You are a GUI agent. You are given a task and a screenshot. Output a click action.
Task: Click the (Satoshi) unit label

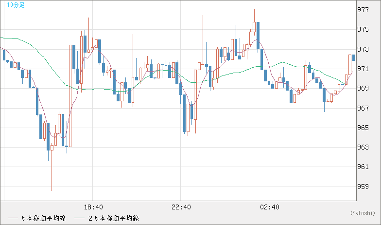point(363,213)
